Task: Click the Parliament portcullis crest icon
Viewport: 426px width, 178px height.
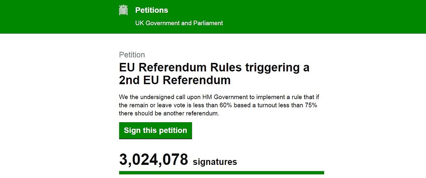Action: click(x=123, y=10)
